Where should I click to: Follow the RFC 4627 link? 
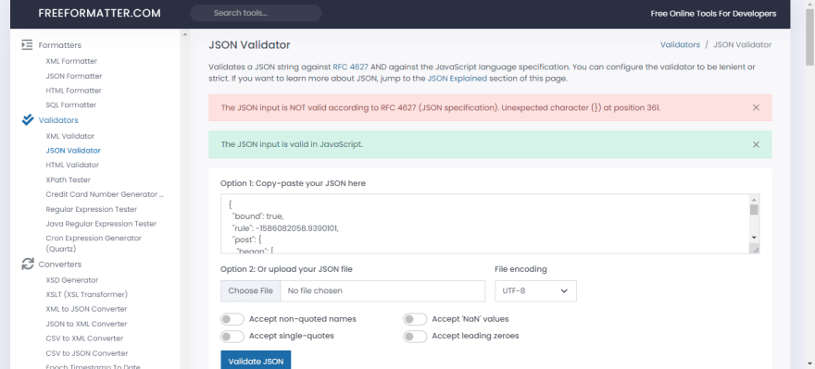351,67
